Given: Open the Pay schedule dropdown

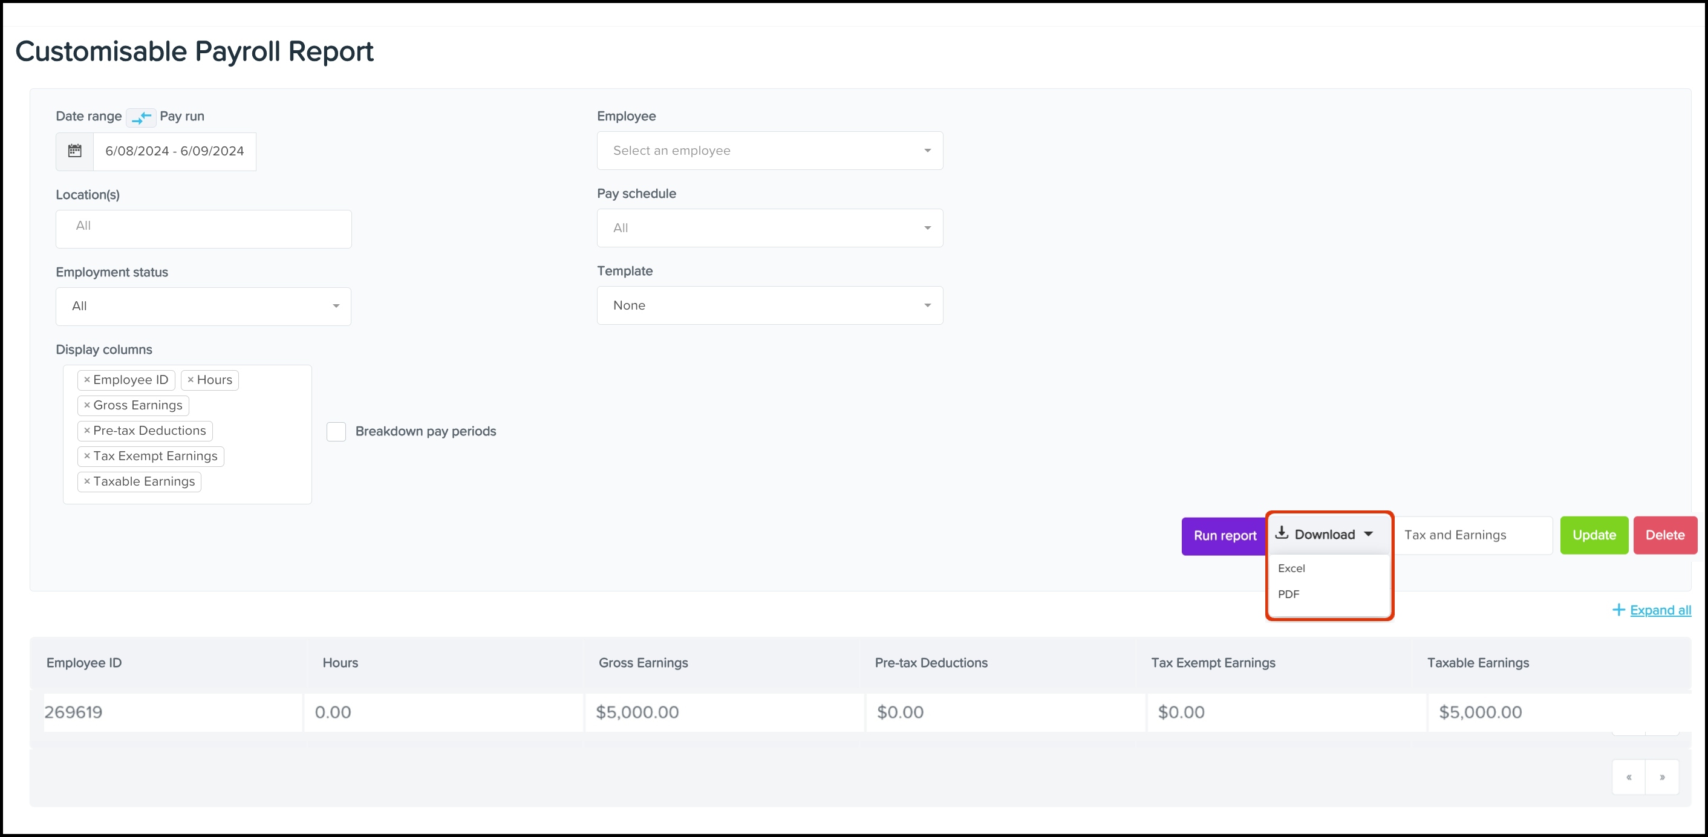Looking at the screenshot, I should (x=770, y=228).
